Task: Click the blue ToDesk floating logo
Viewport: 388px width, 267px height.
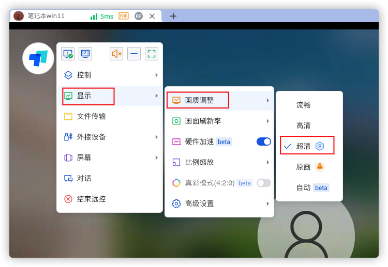Action: coord(38,58)
